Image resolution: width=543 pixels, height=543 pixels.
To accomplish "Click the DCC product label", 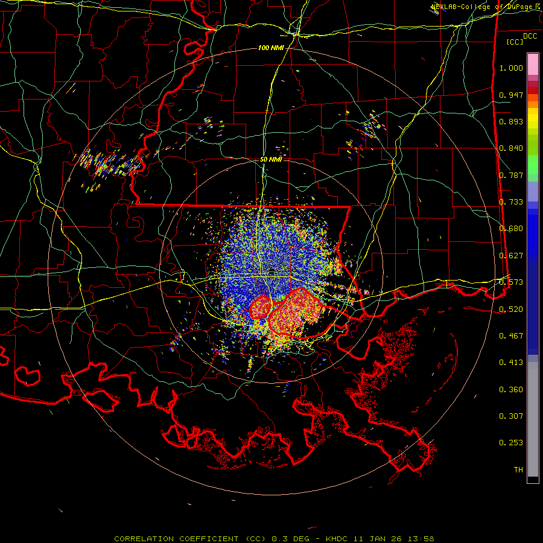I will coord(530,36).
